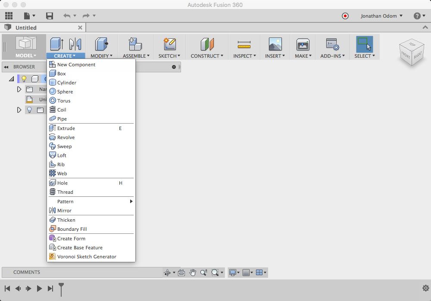Pick Coil from the Create menu
This screenshot has height=301, width=431.
point(91,110)
